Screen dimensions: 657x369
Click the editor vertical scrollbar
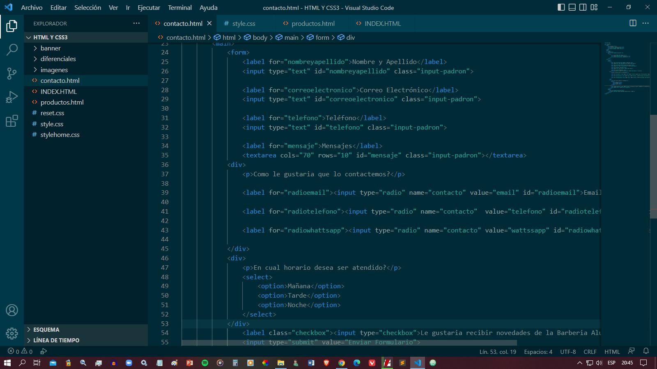(653, 167)
